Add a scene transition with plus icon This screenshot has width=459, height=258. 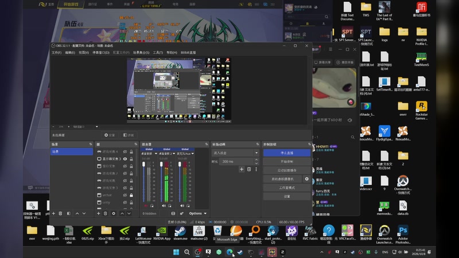click(242, 169)
